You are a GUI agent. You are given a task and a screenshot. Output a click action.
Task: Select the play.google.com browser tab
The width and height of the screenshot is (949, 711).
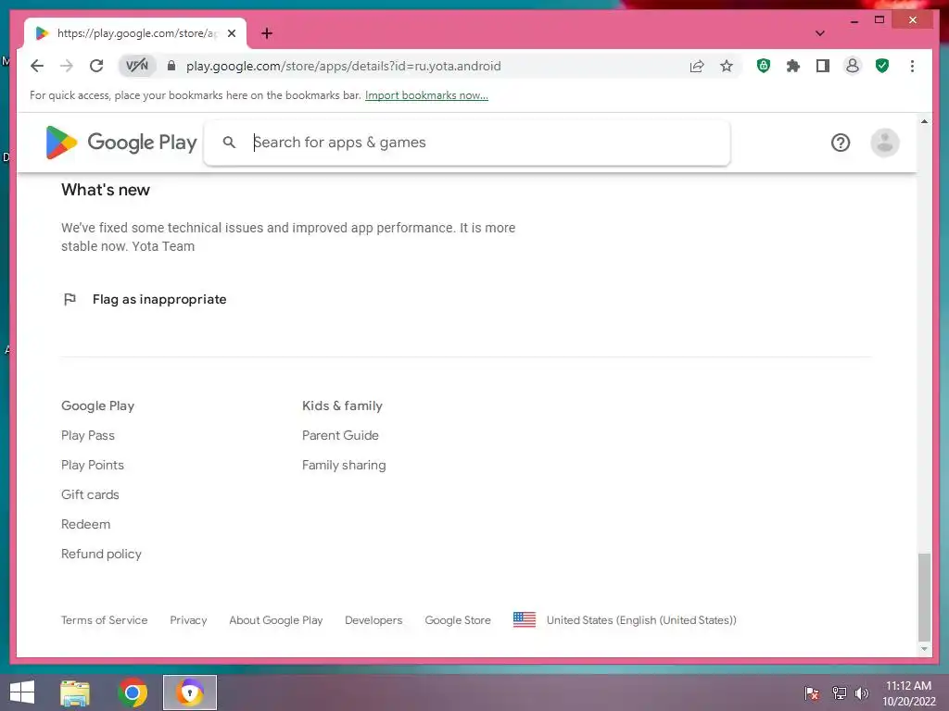point(135,33)
